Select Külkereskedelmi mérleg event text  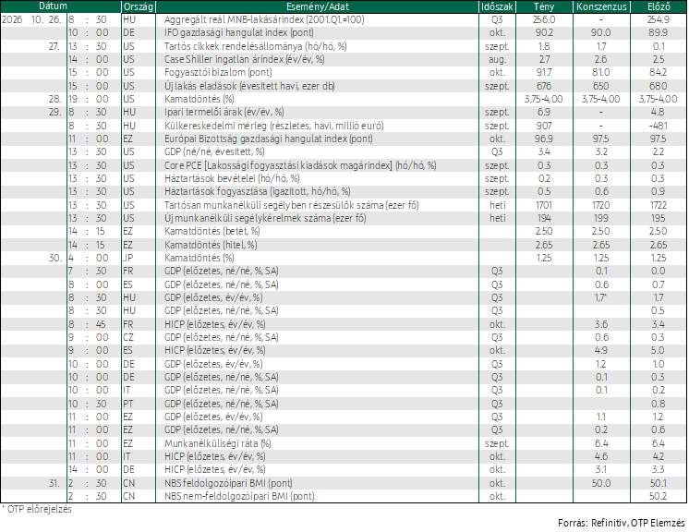click(273, 126)
